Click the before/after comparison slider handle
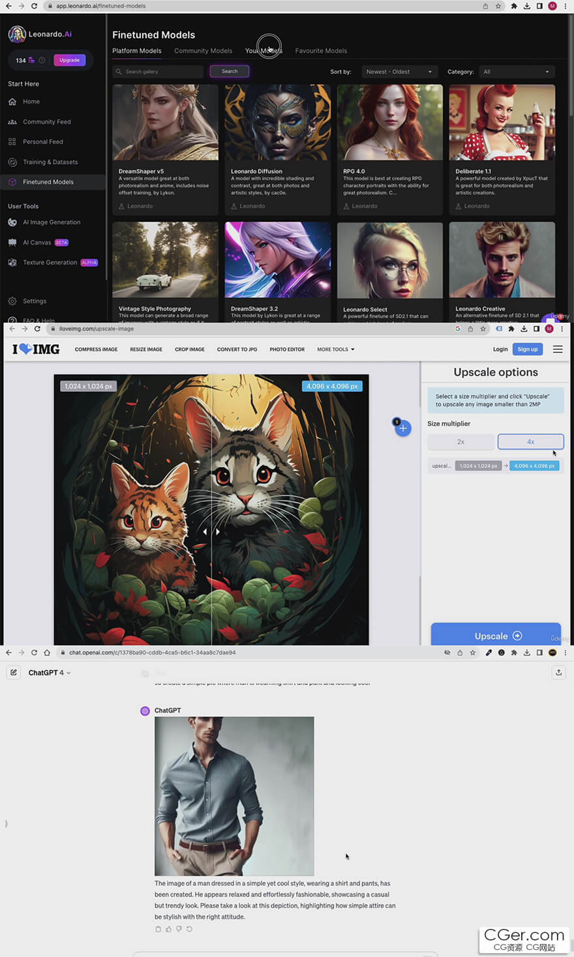Screen dimensions: 574x957 click(x=211, y=532)
